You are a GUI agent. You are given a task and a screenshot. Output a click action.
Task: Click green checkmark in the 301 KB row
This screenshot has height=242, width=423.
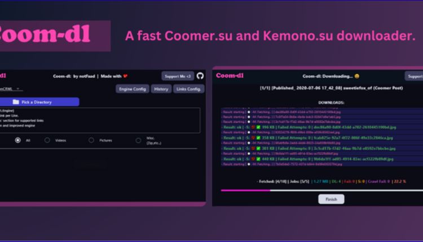[258, 149]
